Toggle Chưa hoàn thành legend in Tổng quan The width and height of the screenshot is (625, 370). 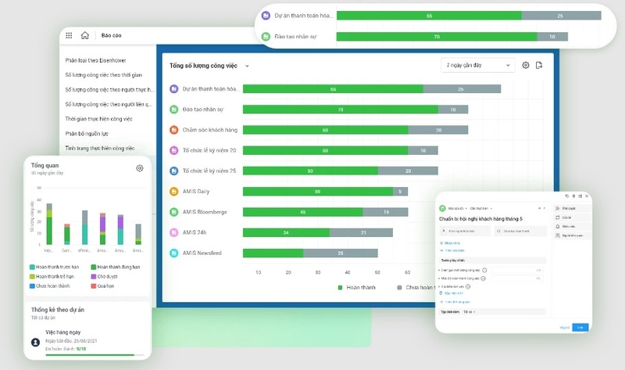click(x=50, y=286)
